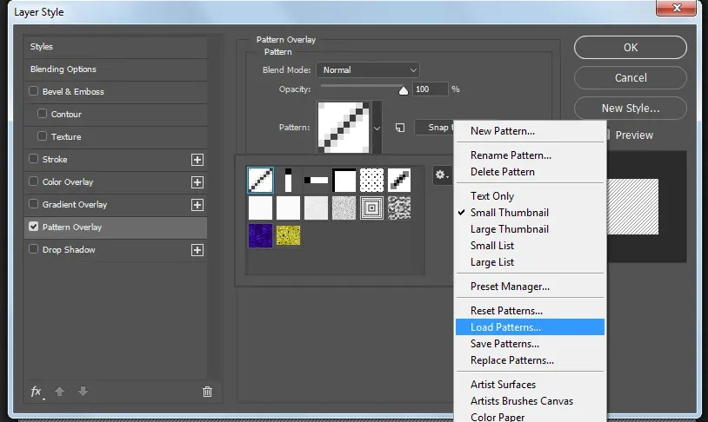This screenshot has height=422, width=708.
Task: Create new preset from current pattern icon
Action: pyautogui.click(x=400, y=128)
